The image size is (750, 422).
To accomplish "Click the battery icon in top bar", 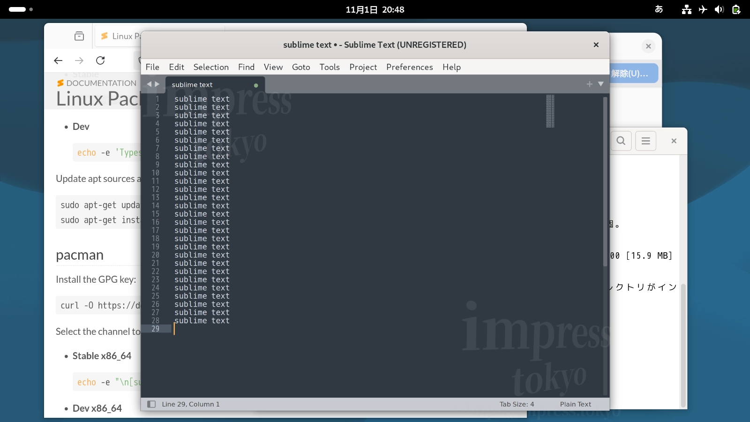I will click(x=736, y=9).
